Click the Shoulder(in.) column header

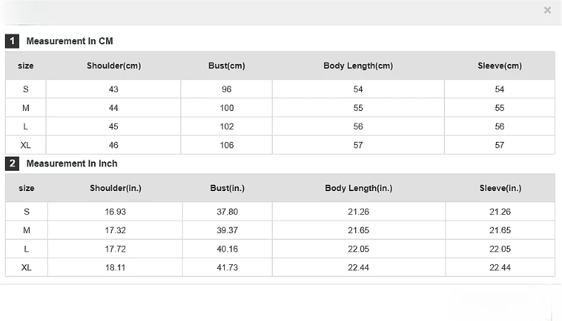click(x=115, y=188)
